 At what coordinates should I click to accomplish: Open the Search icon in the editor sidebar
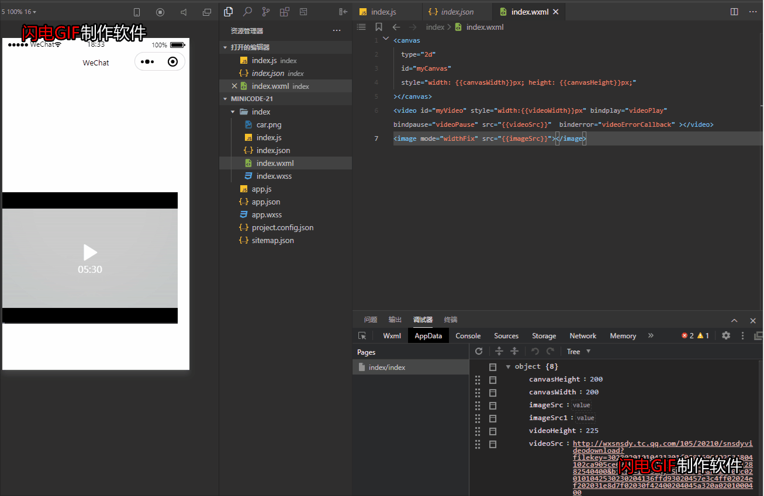click(x=247, y=12)
